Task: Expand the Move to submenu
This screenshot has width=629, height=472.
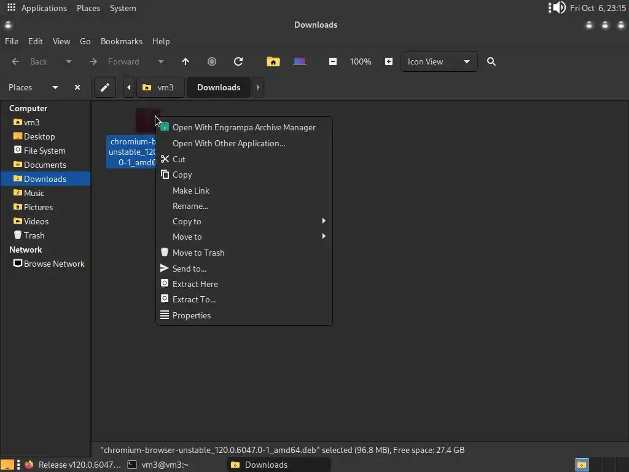Action: click(244, 237)
